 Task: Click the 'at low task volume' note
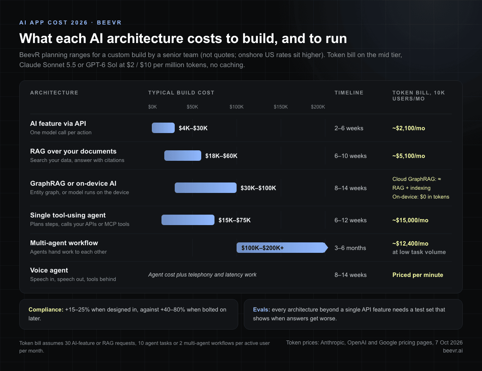pyautogui.click(x=419, y=252)
